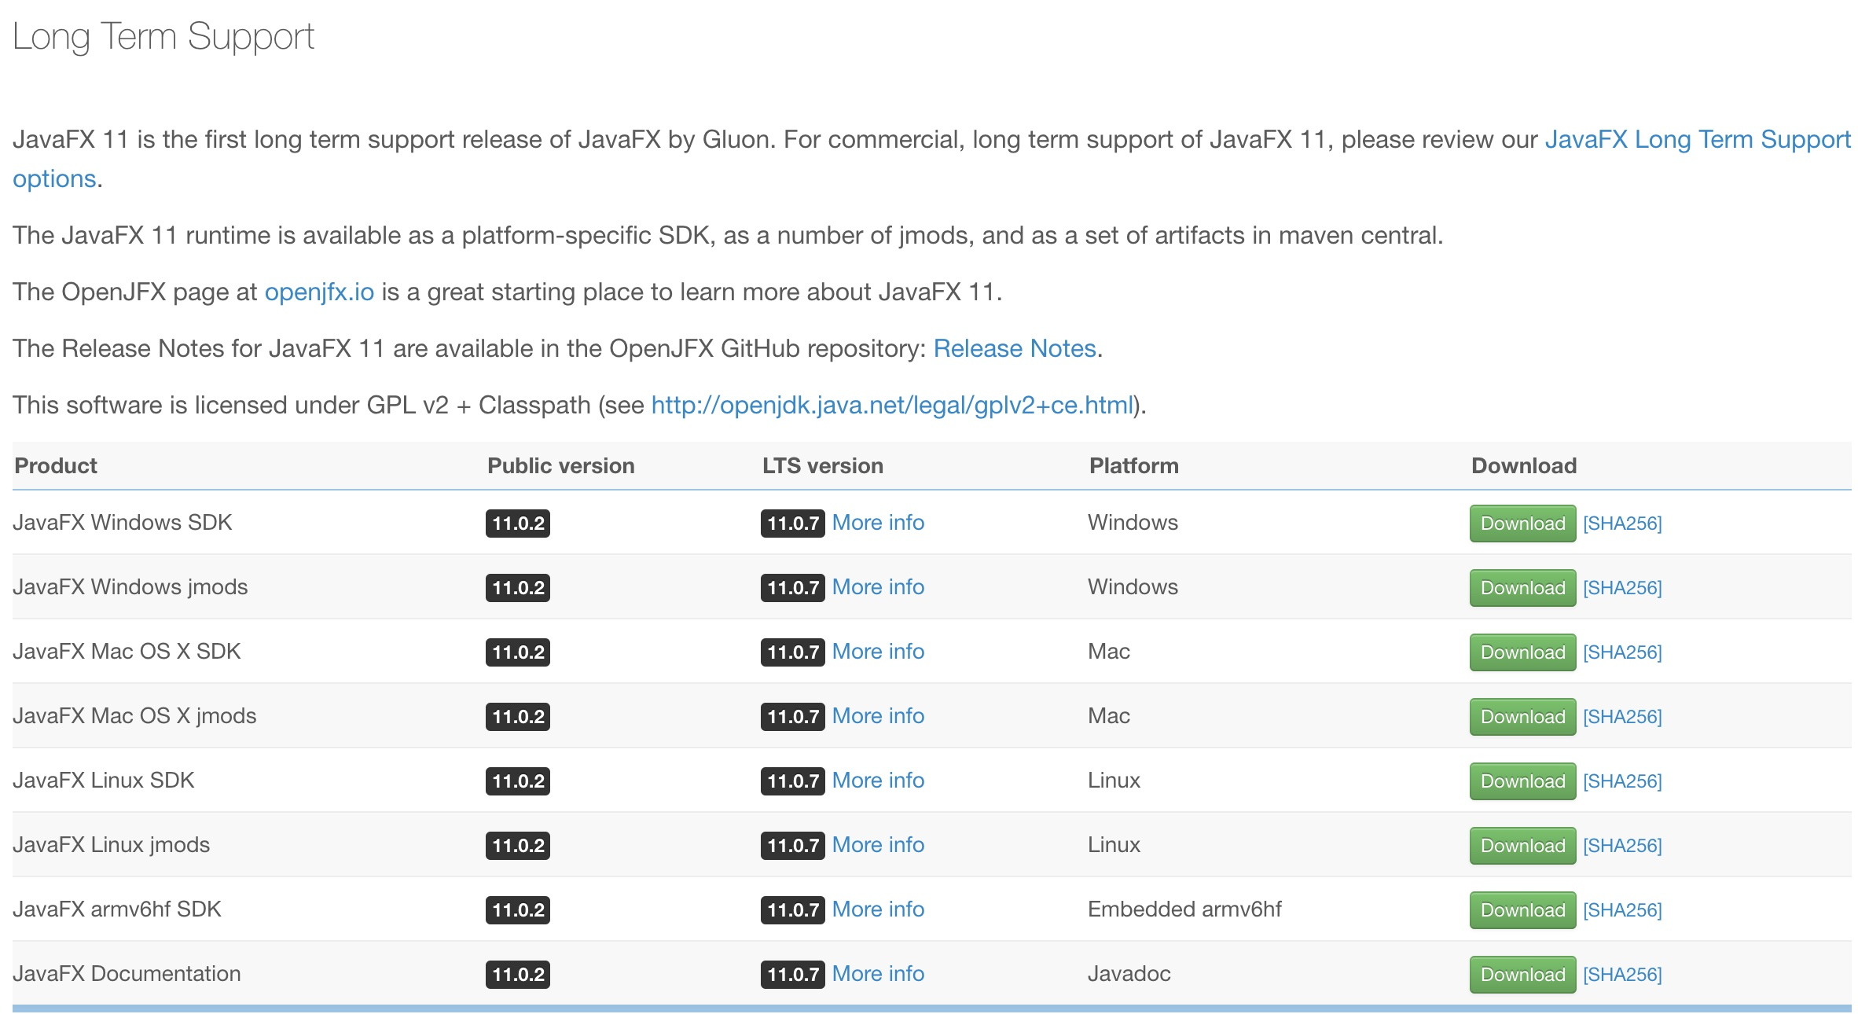Open More info for Linux SDK LTS
Viewport: 1858px width, 1014px height.
click(x=877, y=781)
